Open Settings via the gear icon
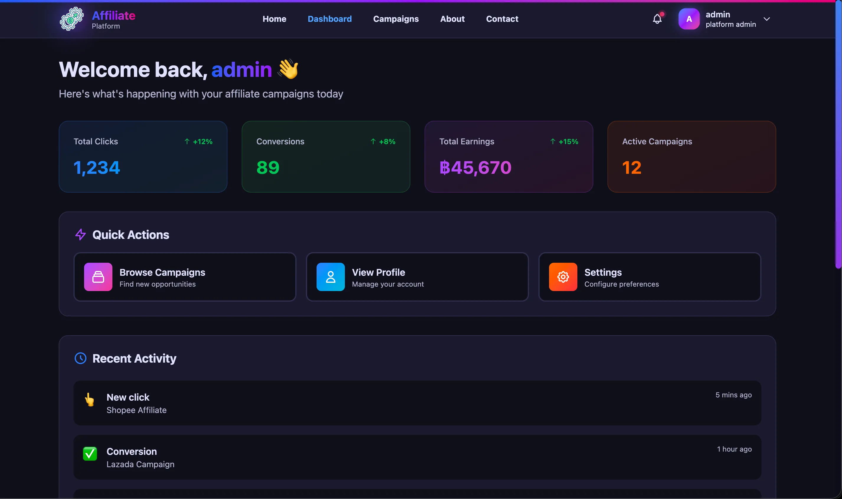This screenshot has width=842, height=499. click(563, 277)
